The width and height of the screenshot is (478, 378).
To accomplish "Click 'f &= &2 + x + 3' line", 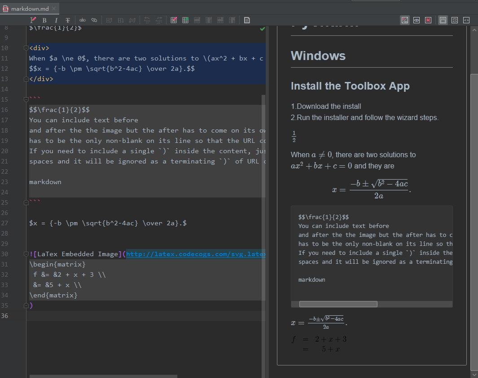I will (x=70, y=275).
